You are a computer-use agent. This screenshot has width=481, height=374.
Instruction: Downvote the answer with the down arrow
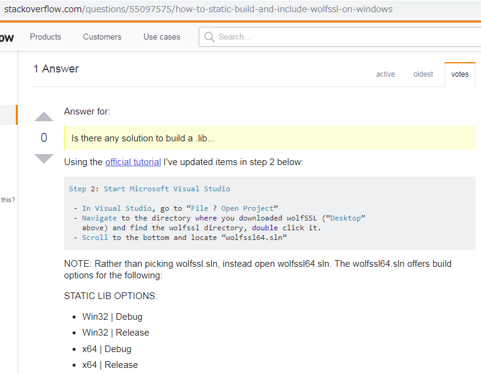click(44, 158)
